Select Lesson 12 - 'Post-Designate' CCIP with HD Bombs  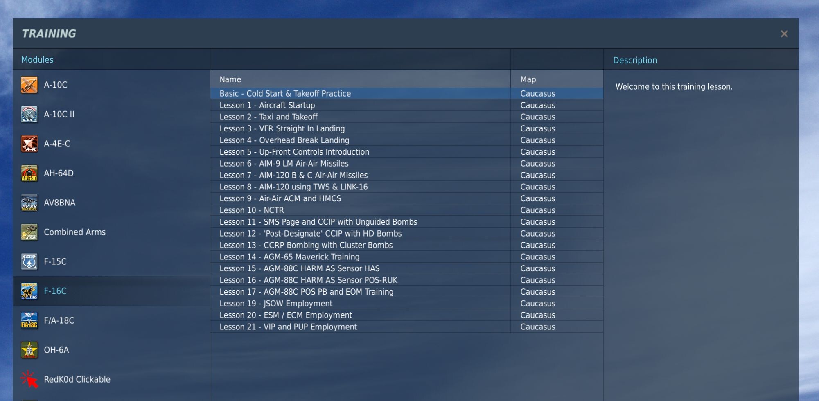(x=361, y=234)
